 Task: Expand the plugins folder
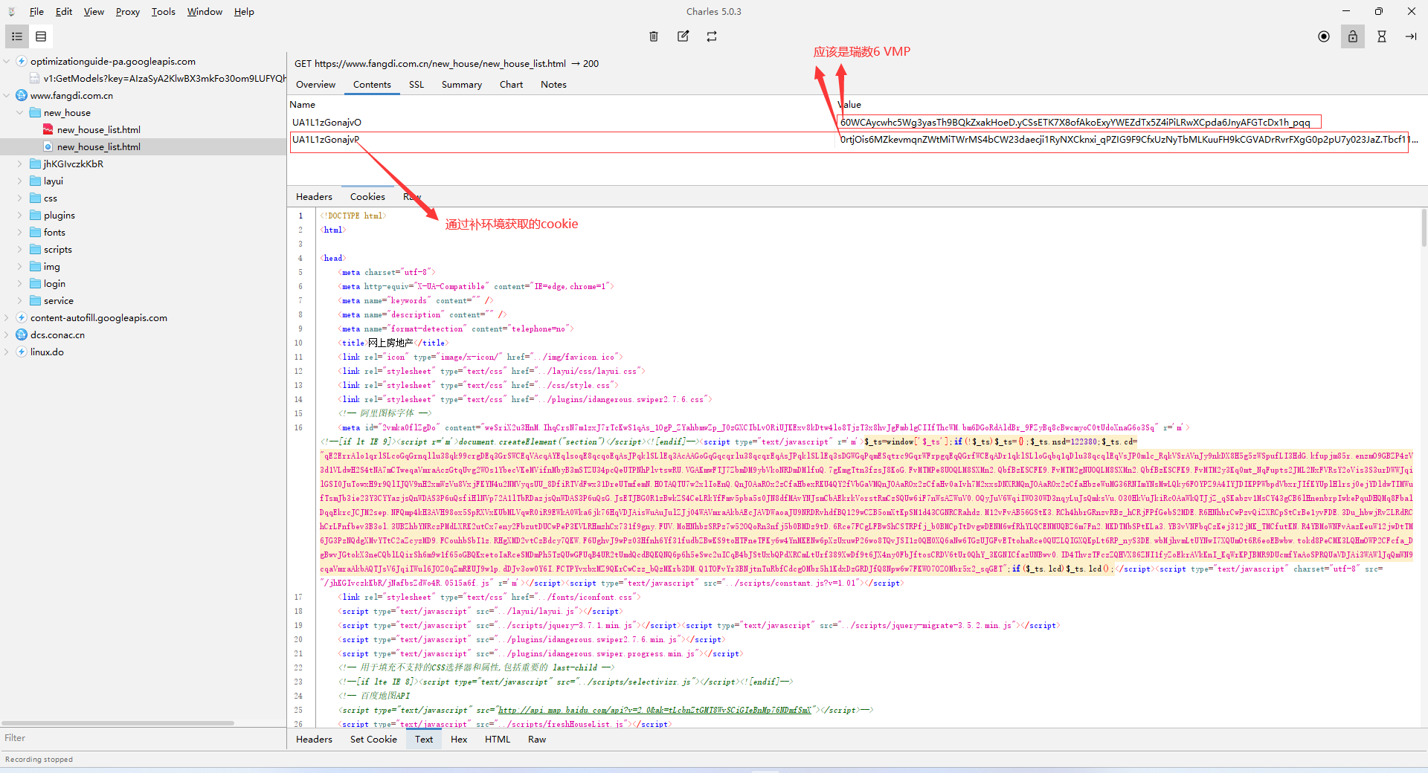(20, 215)
